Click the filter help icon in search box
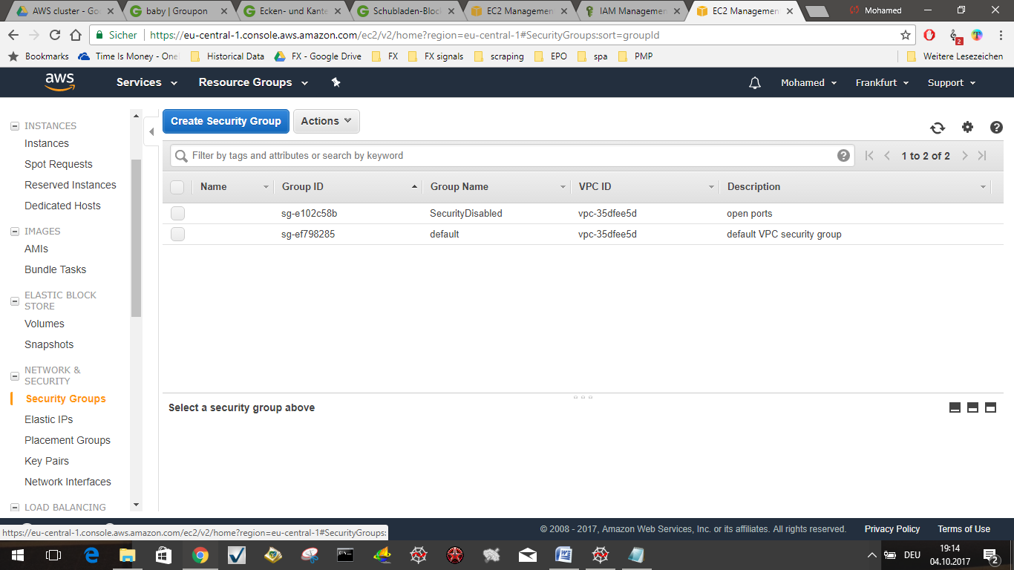 click(x=843, y=155)
